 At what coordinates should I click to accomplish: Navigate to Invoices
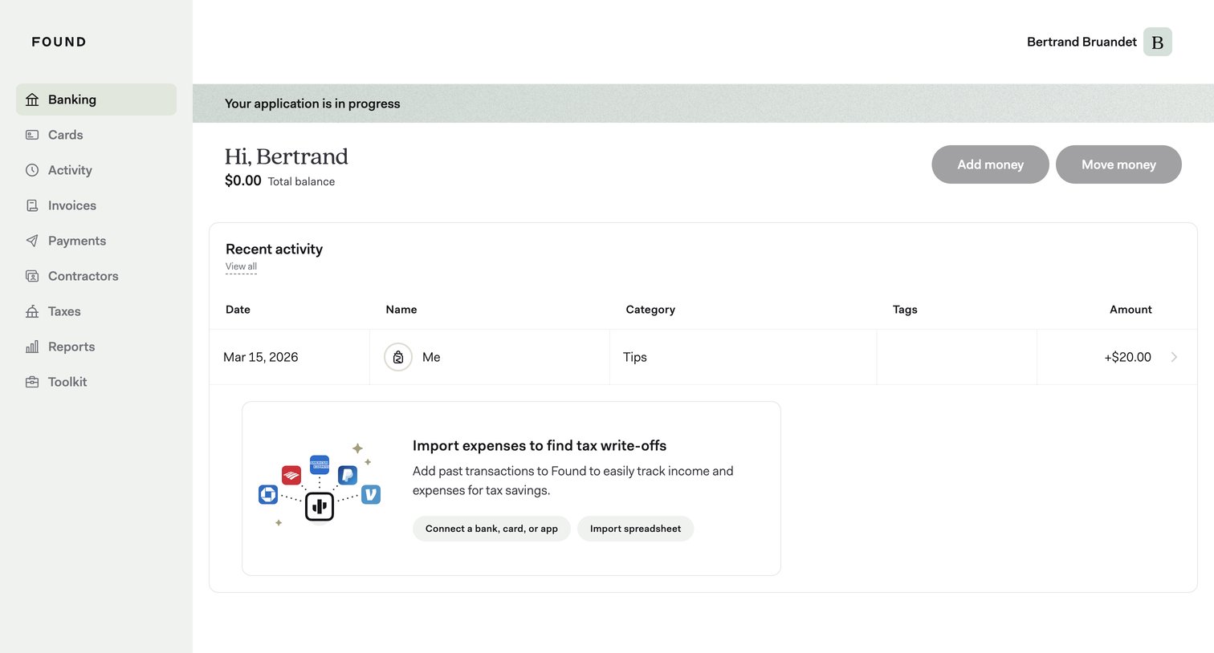pyautogui.click(x=96, y=205)
